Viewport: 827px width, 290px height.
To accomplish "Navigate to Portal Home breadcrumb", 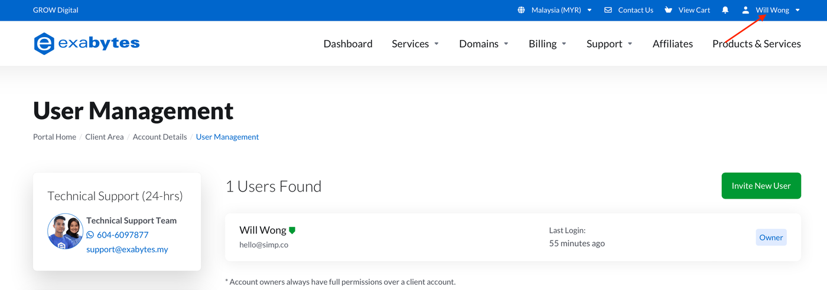I will (x=54, y=137).
